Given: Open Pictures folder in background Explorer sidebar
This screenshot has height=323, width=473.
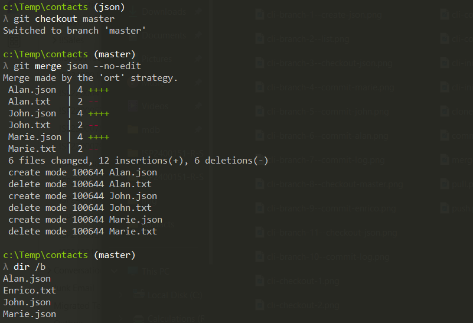Looking at the screenshot, I should click(x=157, y=59).
